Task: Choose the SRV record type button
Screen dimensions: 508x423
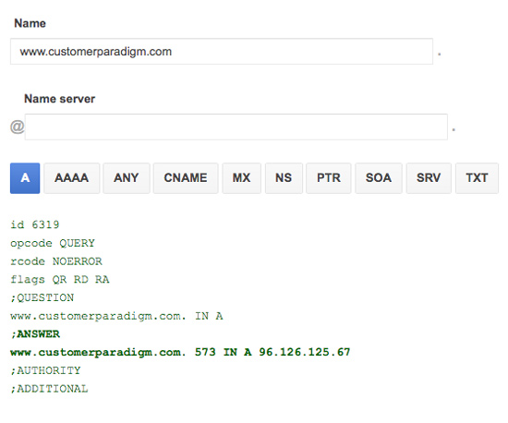Action: pyautogui.click(x=429, y=178)
